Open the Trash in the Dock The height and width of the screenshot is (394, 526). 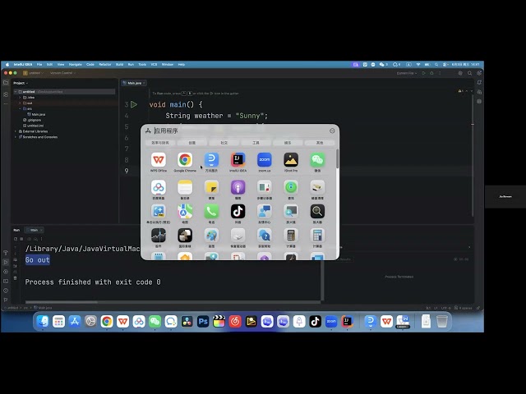pos(442,322)
